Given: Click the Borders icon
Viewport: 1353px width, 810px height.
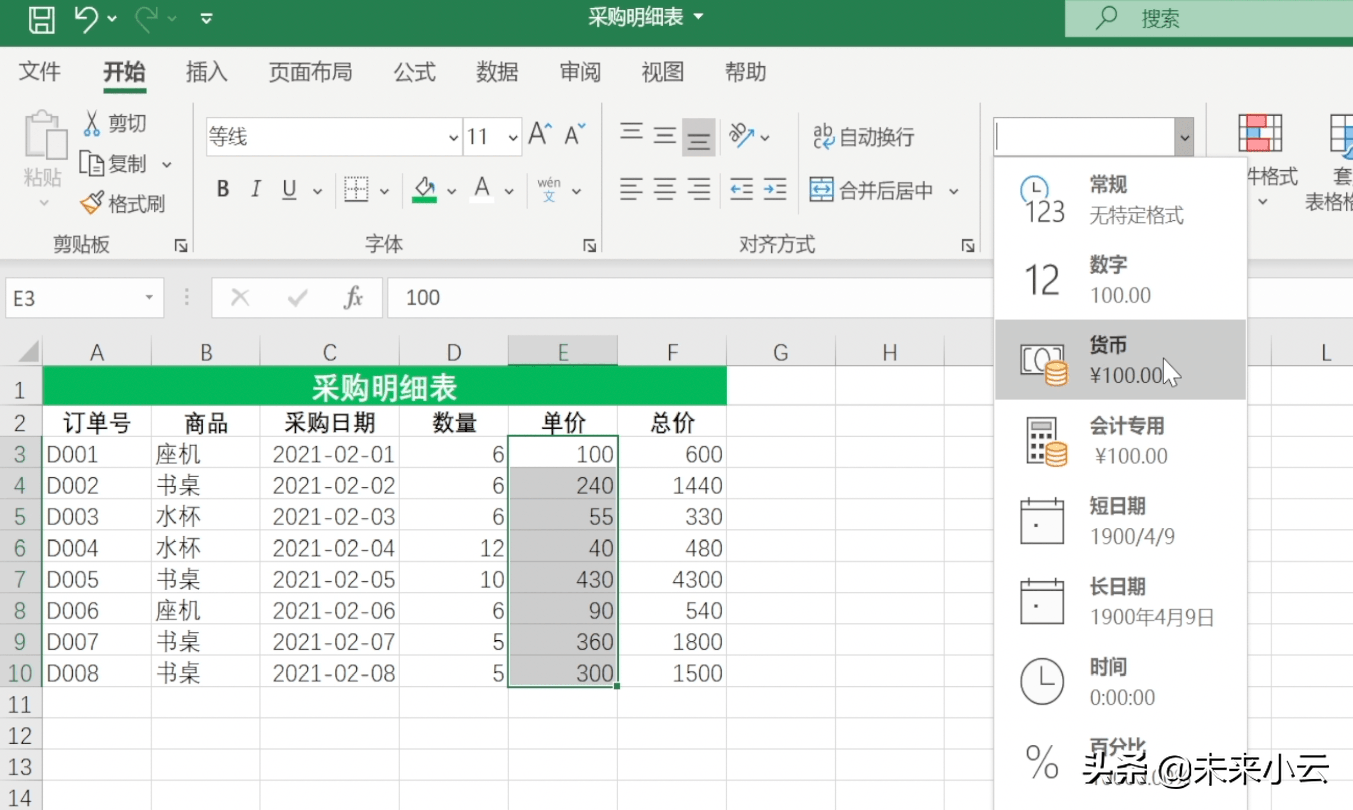Looking at the screenshot, I should pyautogui.click(x=356, y=190).
